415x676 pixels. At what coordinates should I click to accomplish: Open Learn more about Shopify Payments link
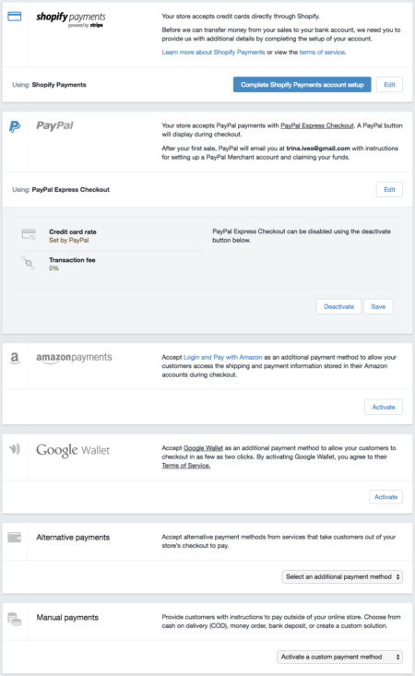(213, 53)
